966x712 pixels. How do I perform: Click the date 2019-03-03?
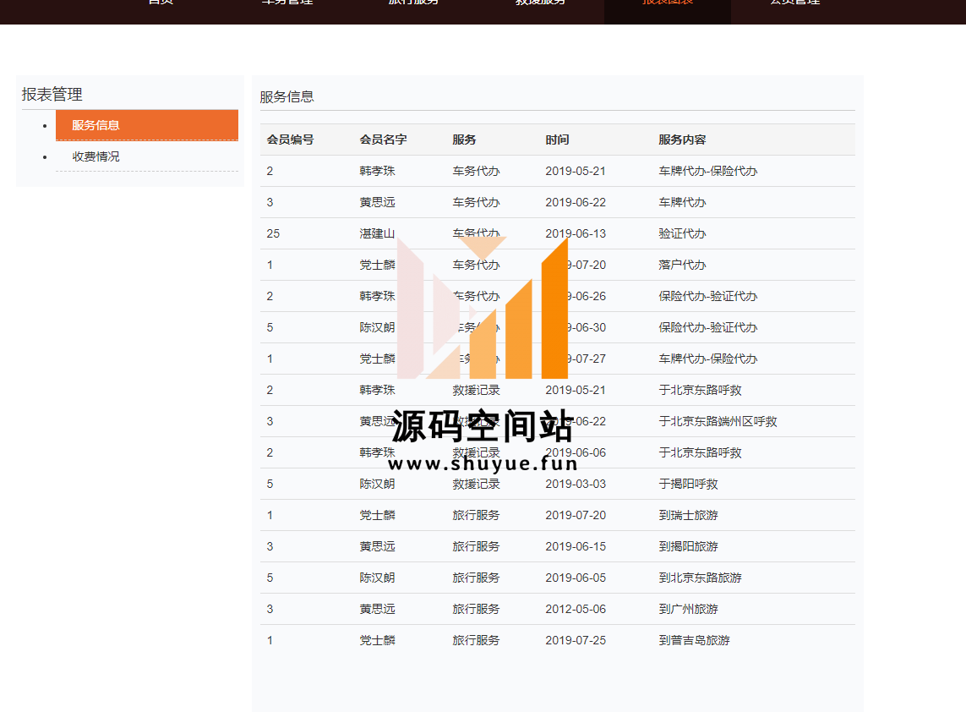pos(576,484)
